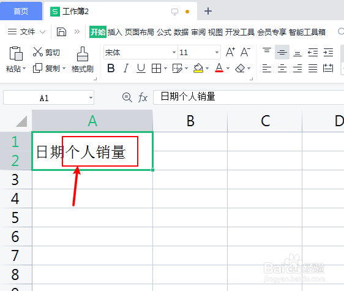Decrease font size with A- icon
The height and width of the screenshot is (291, 344).
click(x=245, y=52)
